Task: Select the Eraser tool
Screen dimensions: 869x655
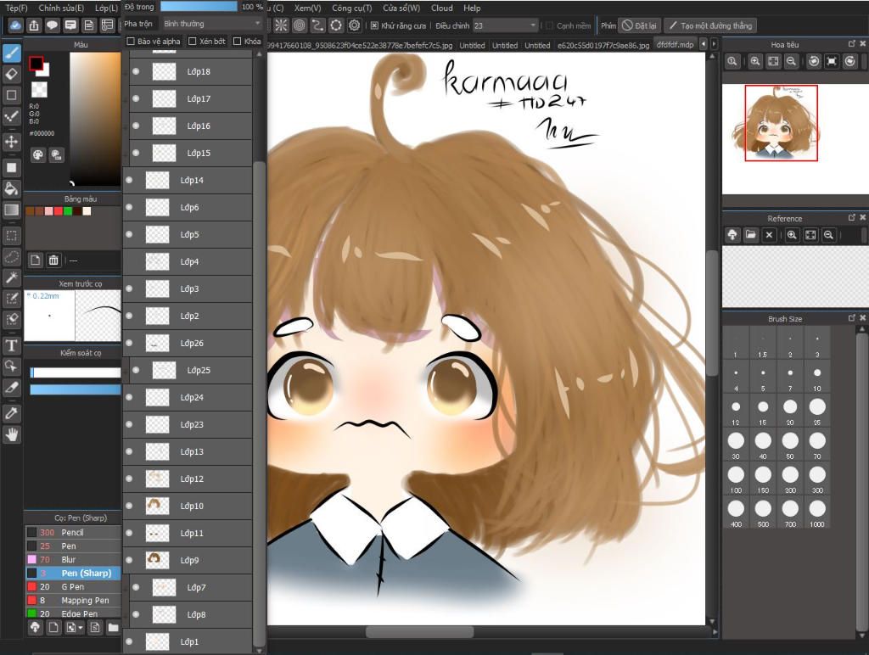Action: pyautogui.click(x=12, y=74)
